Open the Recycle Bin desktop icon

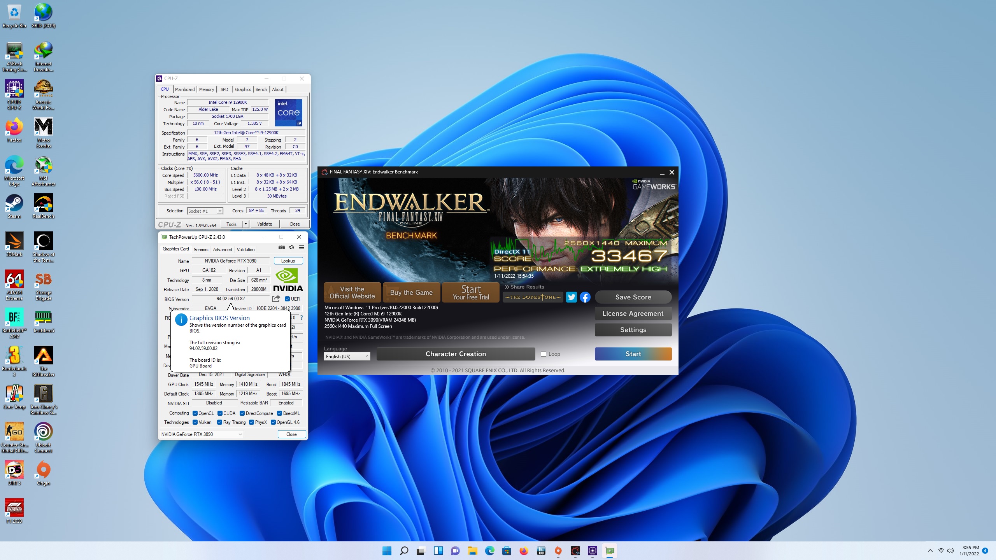(14, 16)
